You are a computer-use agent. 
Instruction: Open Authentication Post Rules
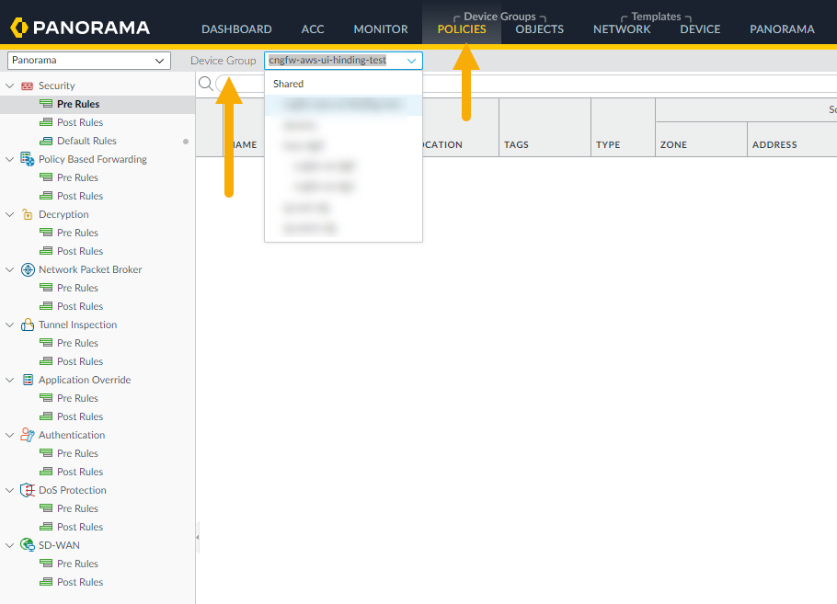tap(80, 472)
